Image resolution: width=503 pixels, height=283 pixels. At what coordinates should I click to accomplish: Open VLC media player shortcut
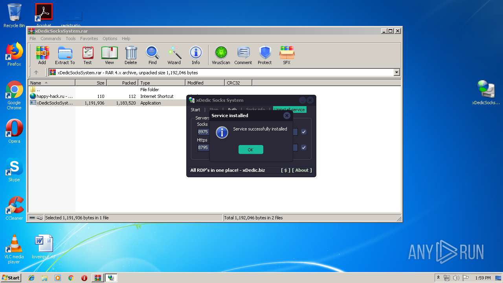[14, 249]
